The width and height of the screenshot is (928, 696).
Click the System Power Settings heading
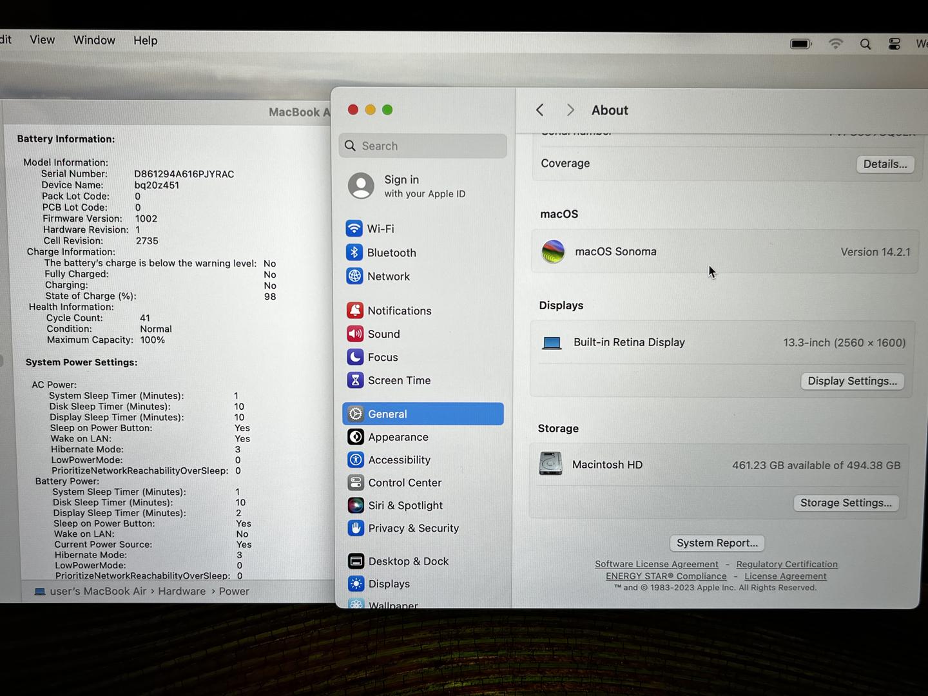click(x=81, y=362)
